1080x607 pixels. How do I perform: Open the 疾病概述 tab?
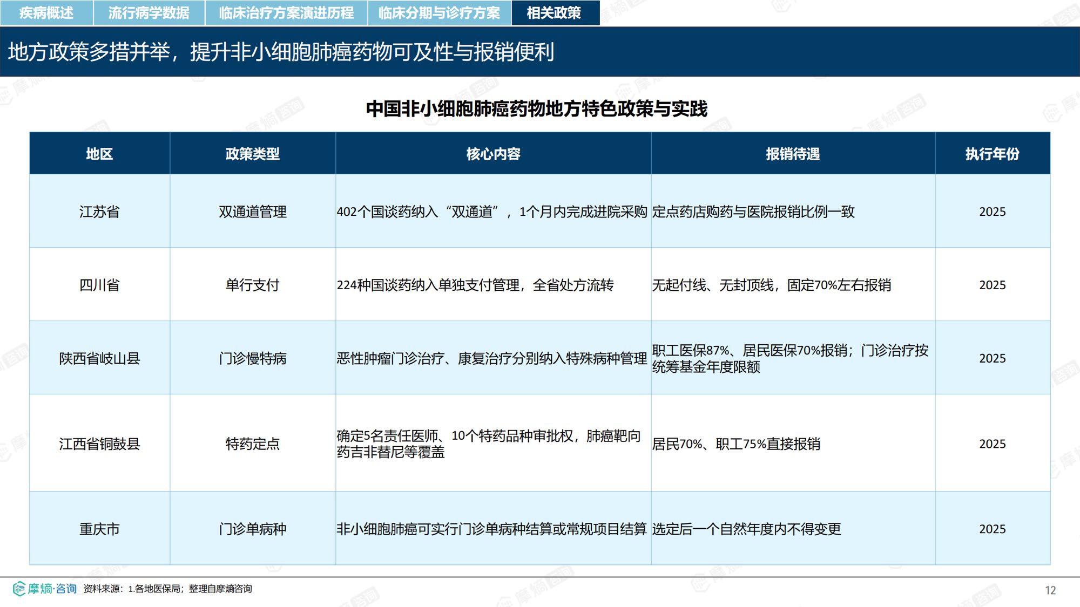coord(46,13)
